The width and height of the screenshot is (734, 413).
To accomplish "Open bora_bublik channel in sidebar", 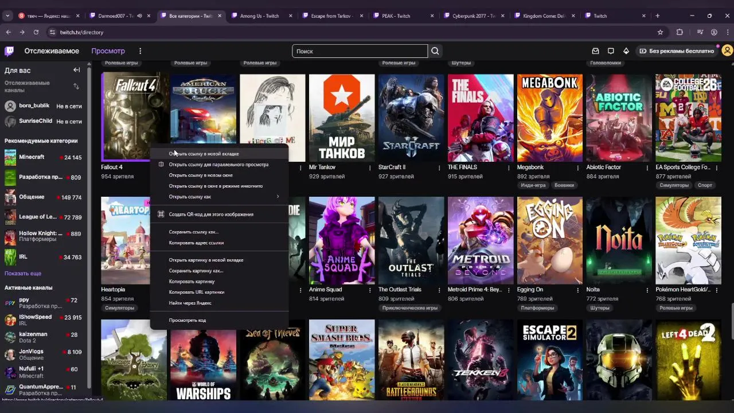I will click(x=44, y=106).
